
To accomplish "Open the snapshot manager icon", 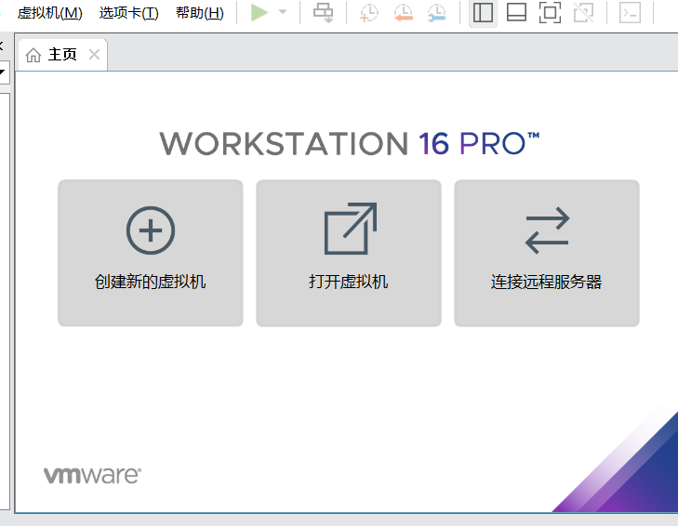I will coord(437,13).
